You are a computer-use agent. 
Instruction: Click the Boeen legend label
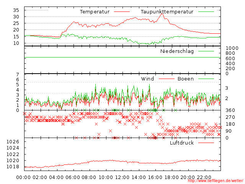[x=185, y=79]
